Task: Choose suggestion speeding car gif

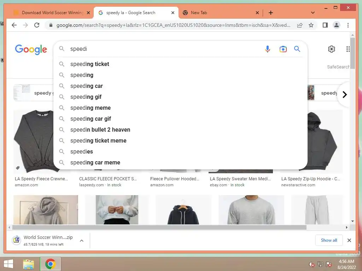Action: pyautogui.click(x=180, y=119)
